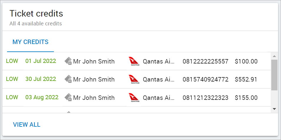Click the VIEW ALL link

coord(27,125)
